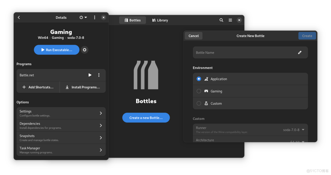Click the Gaming controller icon
The height and width of the screenshot is (175, 331).
coord(206,91)
